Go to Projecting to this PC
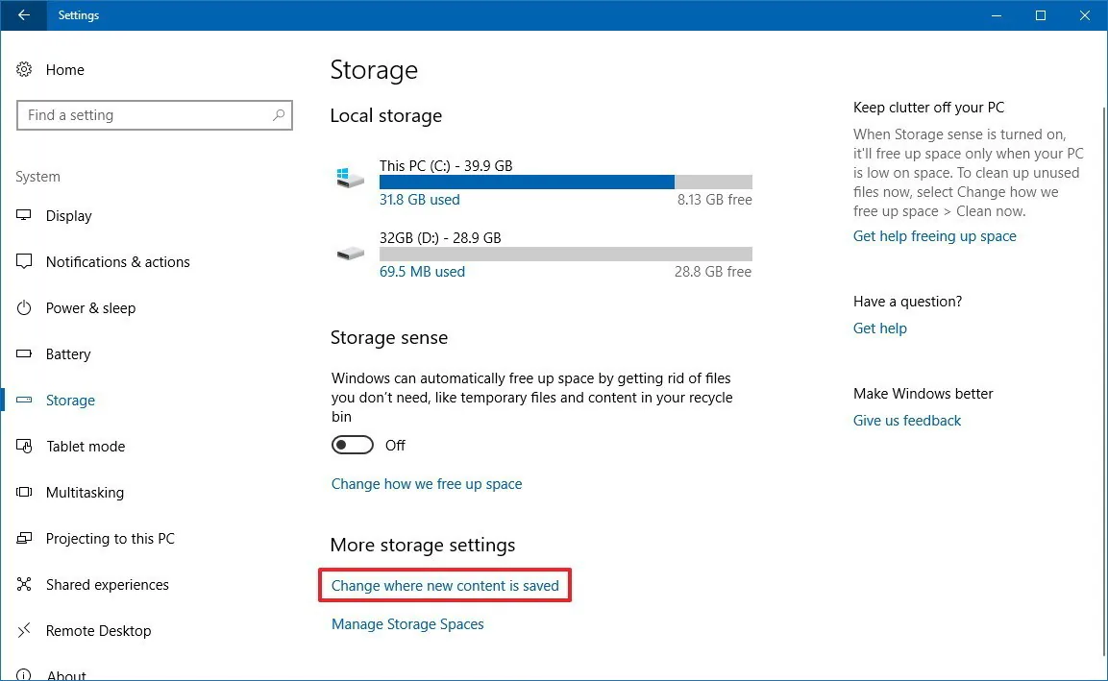This screenshot has height=681, width=1108. (x=111, y=538)
